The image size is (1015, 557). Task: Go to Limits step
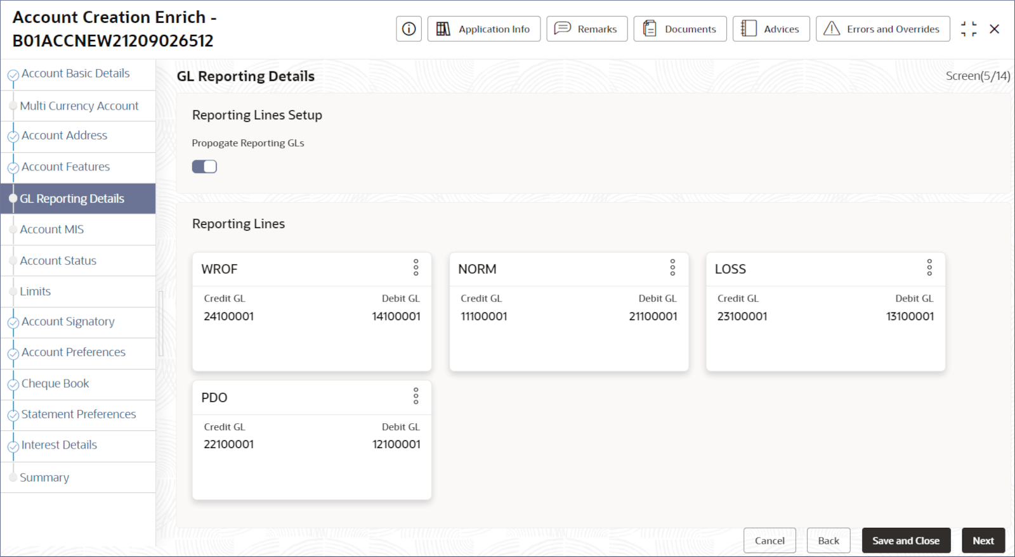(78, 291)
